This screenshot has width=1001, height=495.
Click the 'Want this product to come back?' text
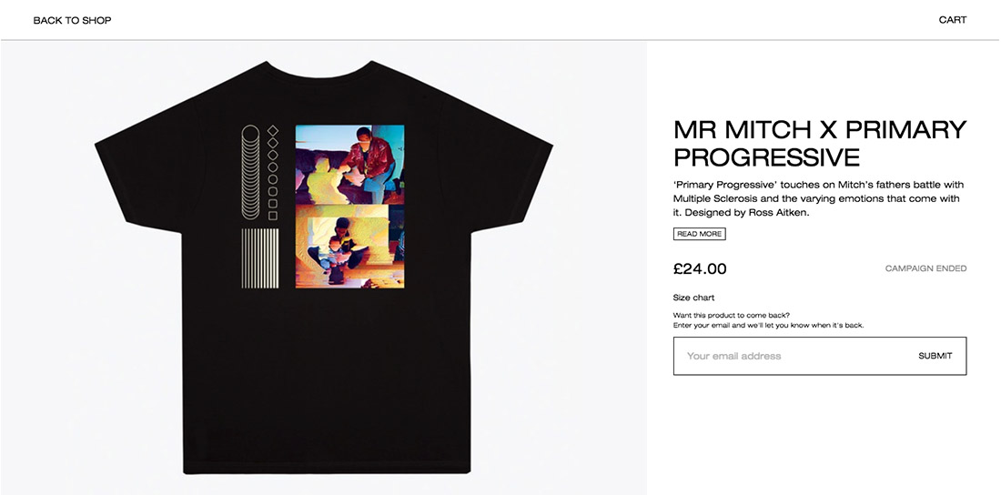click(732, 315)
